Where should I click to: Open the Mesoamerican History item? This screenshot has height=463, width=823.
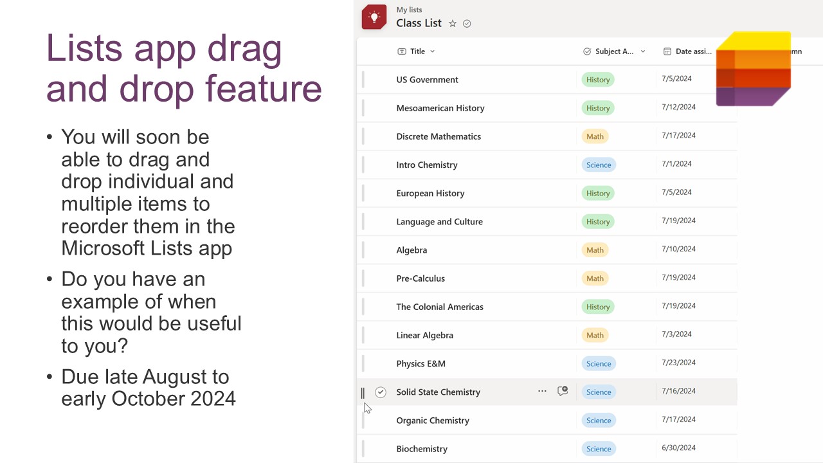(x=440, y=108)
